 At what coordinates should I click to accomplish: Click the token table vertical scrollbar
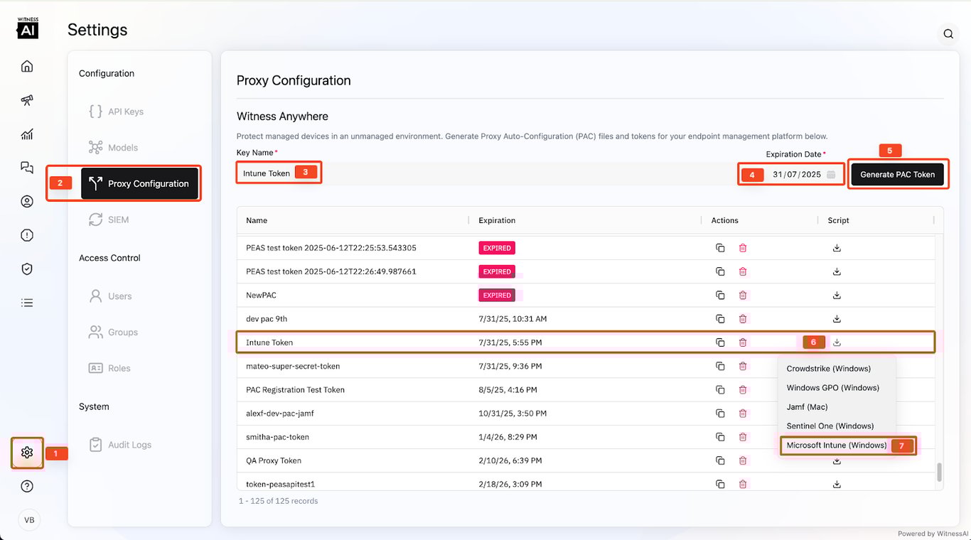(x=939, y=472)
